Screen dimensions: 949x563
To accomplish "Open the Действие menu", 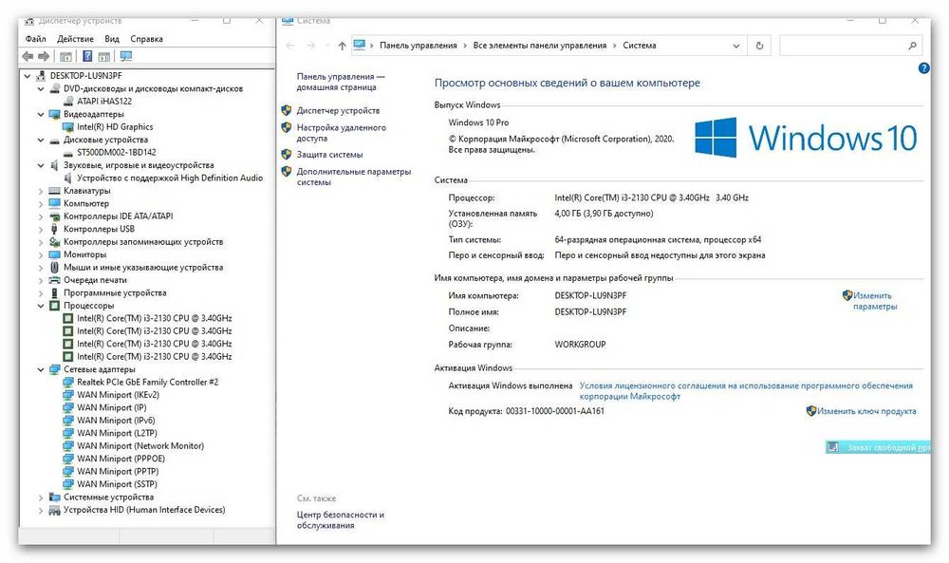I will [x=75, y=39].
